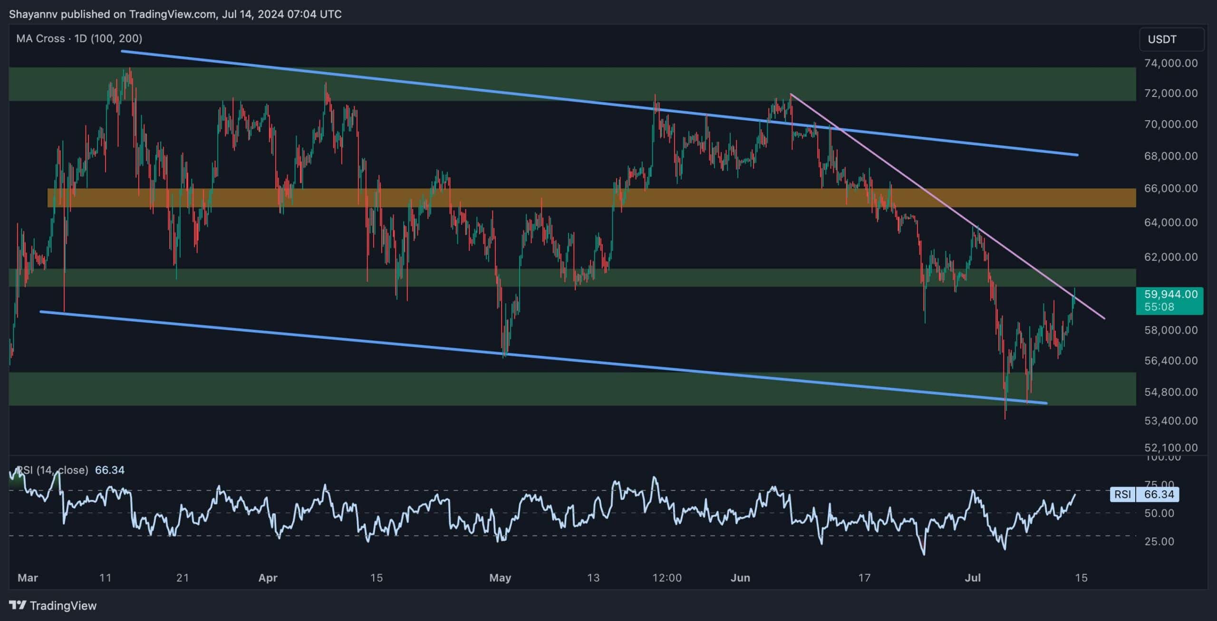Viewport: 1217px width, 621px height.
Task: Click the 62,000.00 price axis label
Action: [1171, 257]
